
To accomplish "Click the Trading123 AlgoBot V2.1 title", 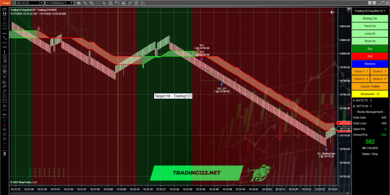I will pos(369,11).
